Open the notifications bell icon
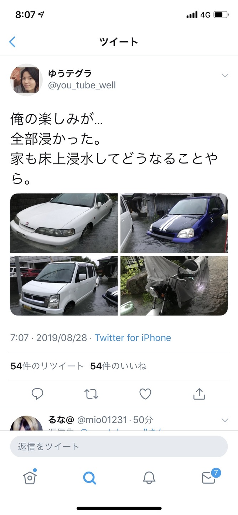Viewport: 238px width, 515px height. point(149,478)
